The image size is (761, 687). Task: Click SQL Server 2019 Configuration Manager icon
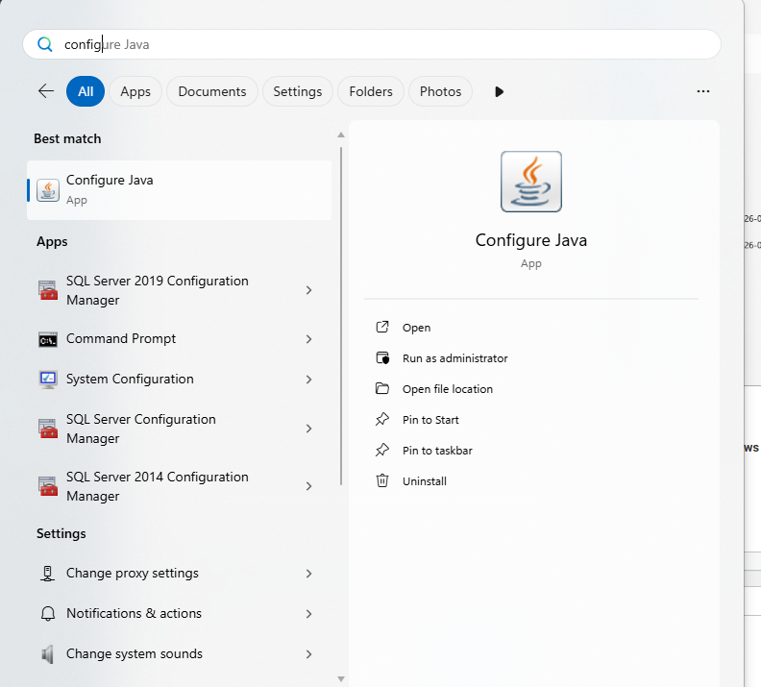[x=48, y=290]
